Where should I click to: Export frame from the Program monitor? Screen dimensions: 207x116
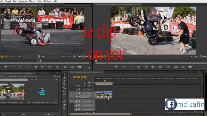pyautogui.click(x=190, y=67)
